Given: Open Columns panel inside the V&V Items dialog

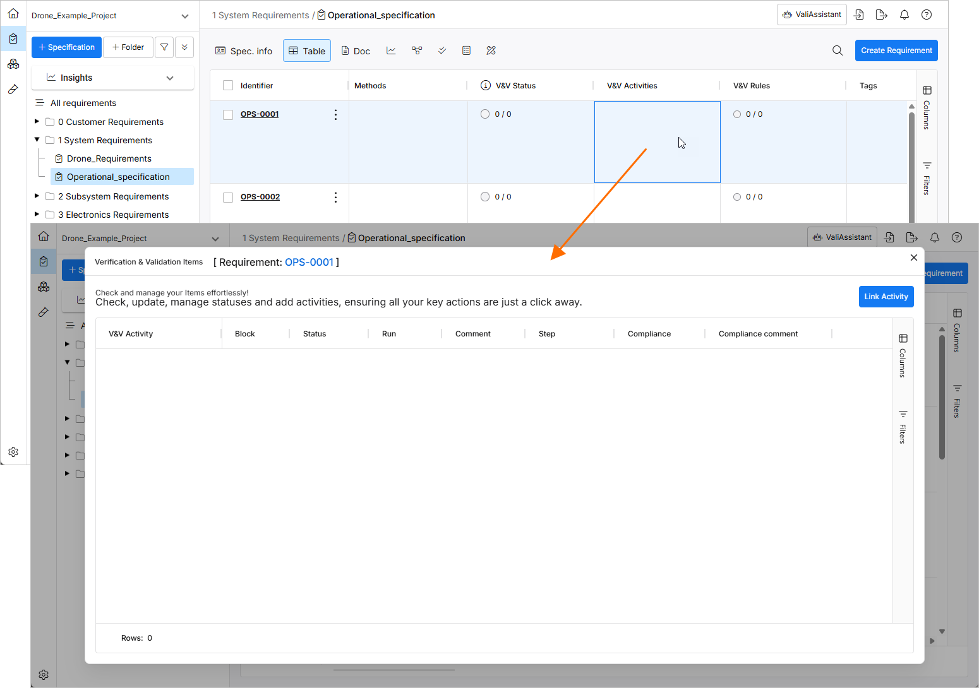Looking at the screenshot, I should [x=903, y=356].
